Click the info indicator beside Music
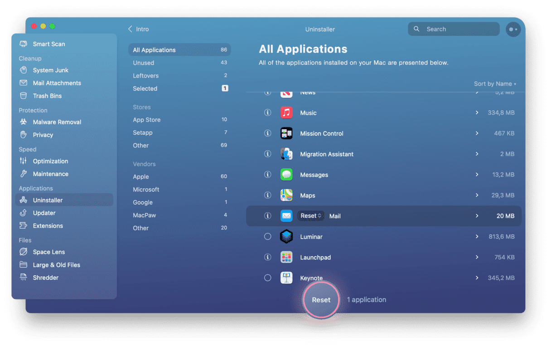551x347 pixels. point(268,112)
